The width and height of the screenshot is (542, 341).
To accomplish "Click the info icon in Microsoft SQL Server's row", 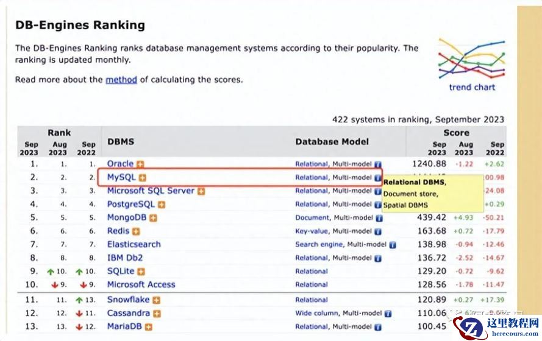I will click(378, 192).
